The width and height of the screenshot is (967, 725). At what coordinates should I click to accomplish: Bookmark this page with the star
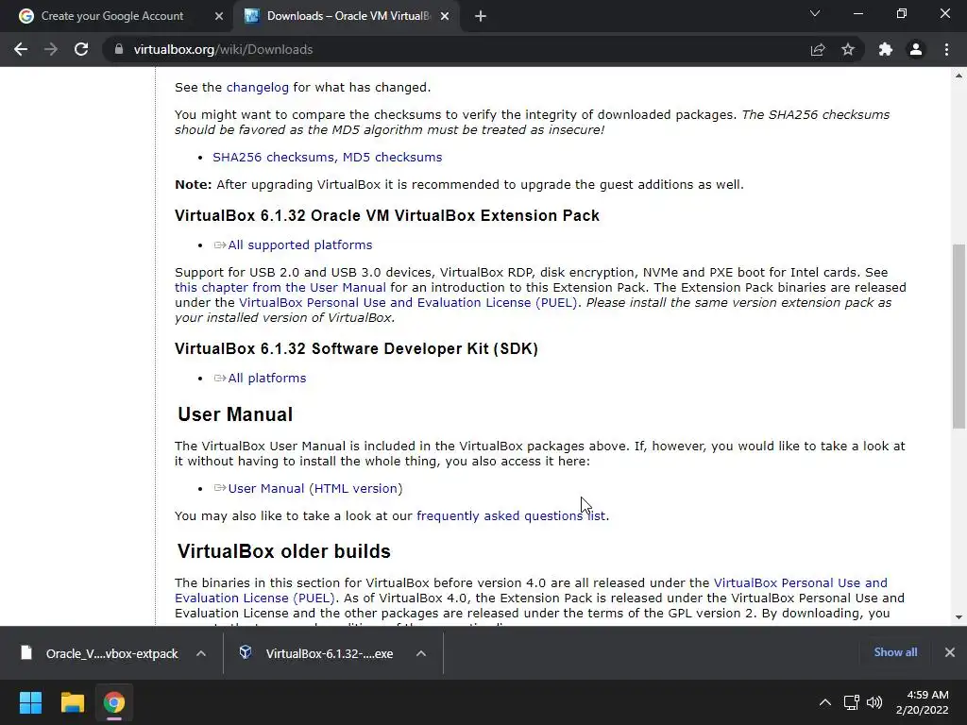click(x=848, y=49)
